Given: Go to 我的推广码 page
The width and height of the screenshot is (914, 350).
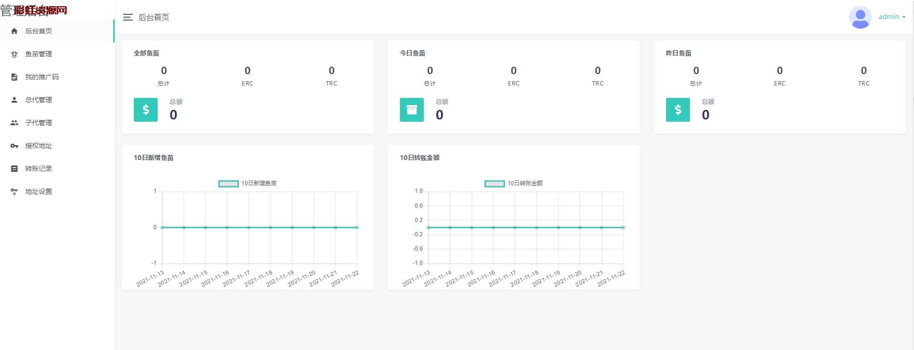Looking at the screenshot, I should [x=42, y=77].
